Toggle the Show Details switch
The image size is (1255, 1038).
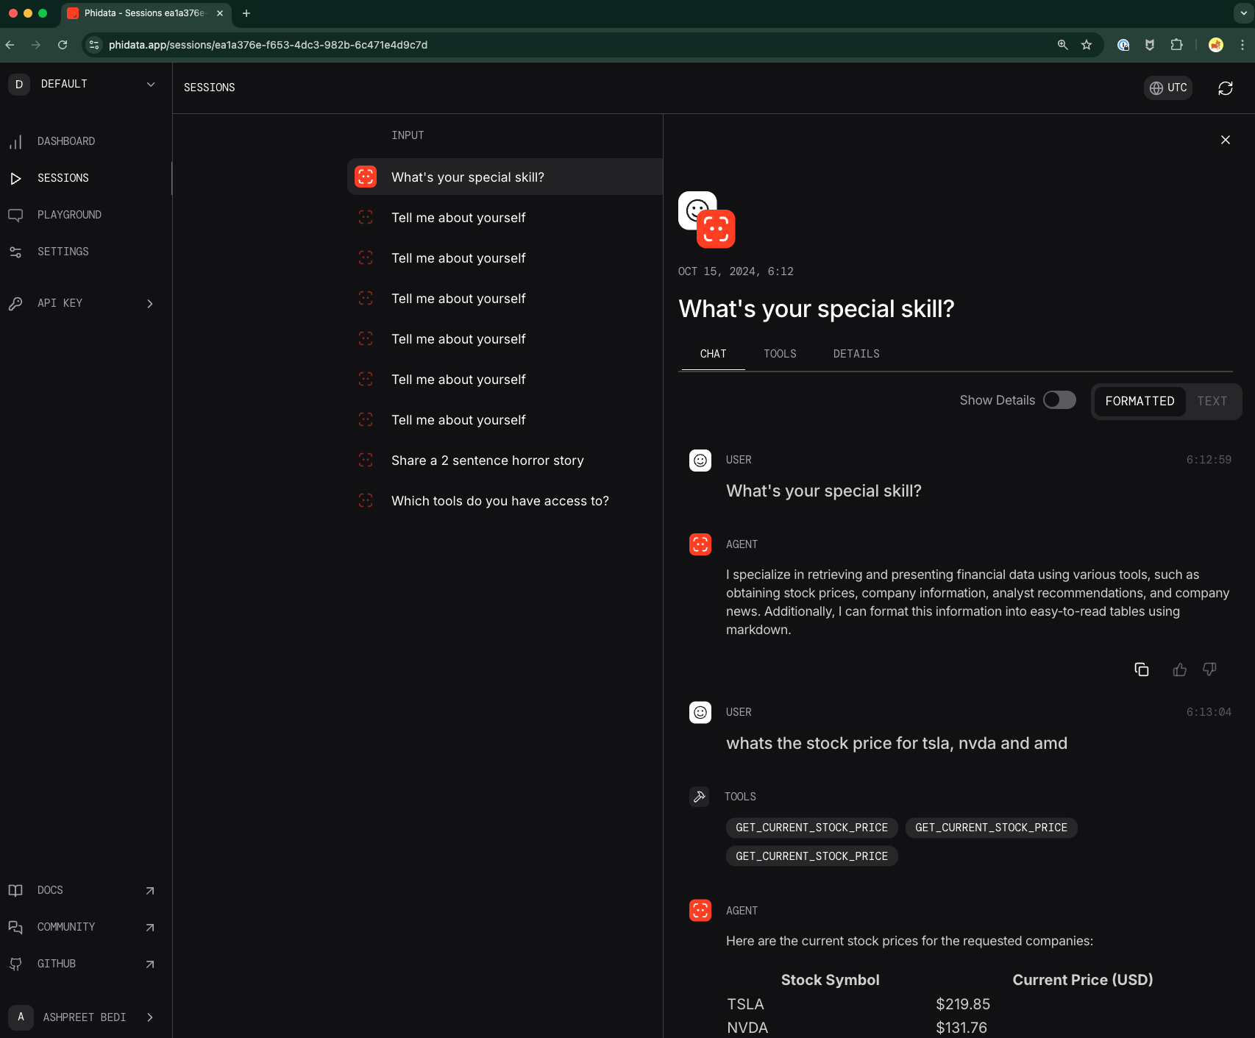[x=1059, y=400]
